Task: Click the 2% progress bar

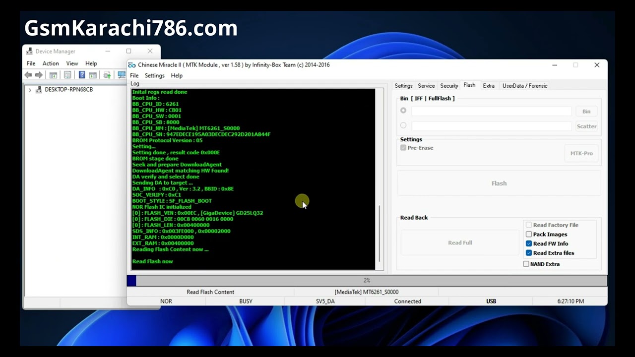Action: click(x=367, y=281)
